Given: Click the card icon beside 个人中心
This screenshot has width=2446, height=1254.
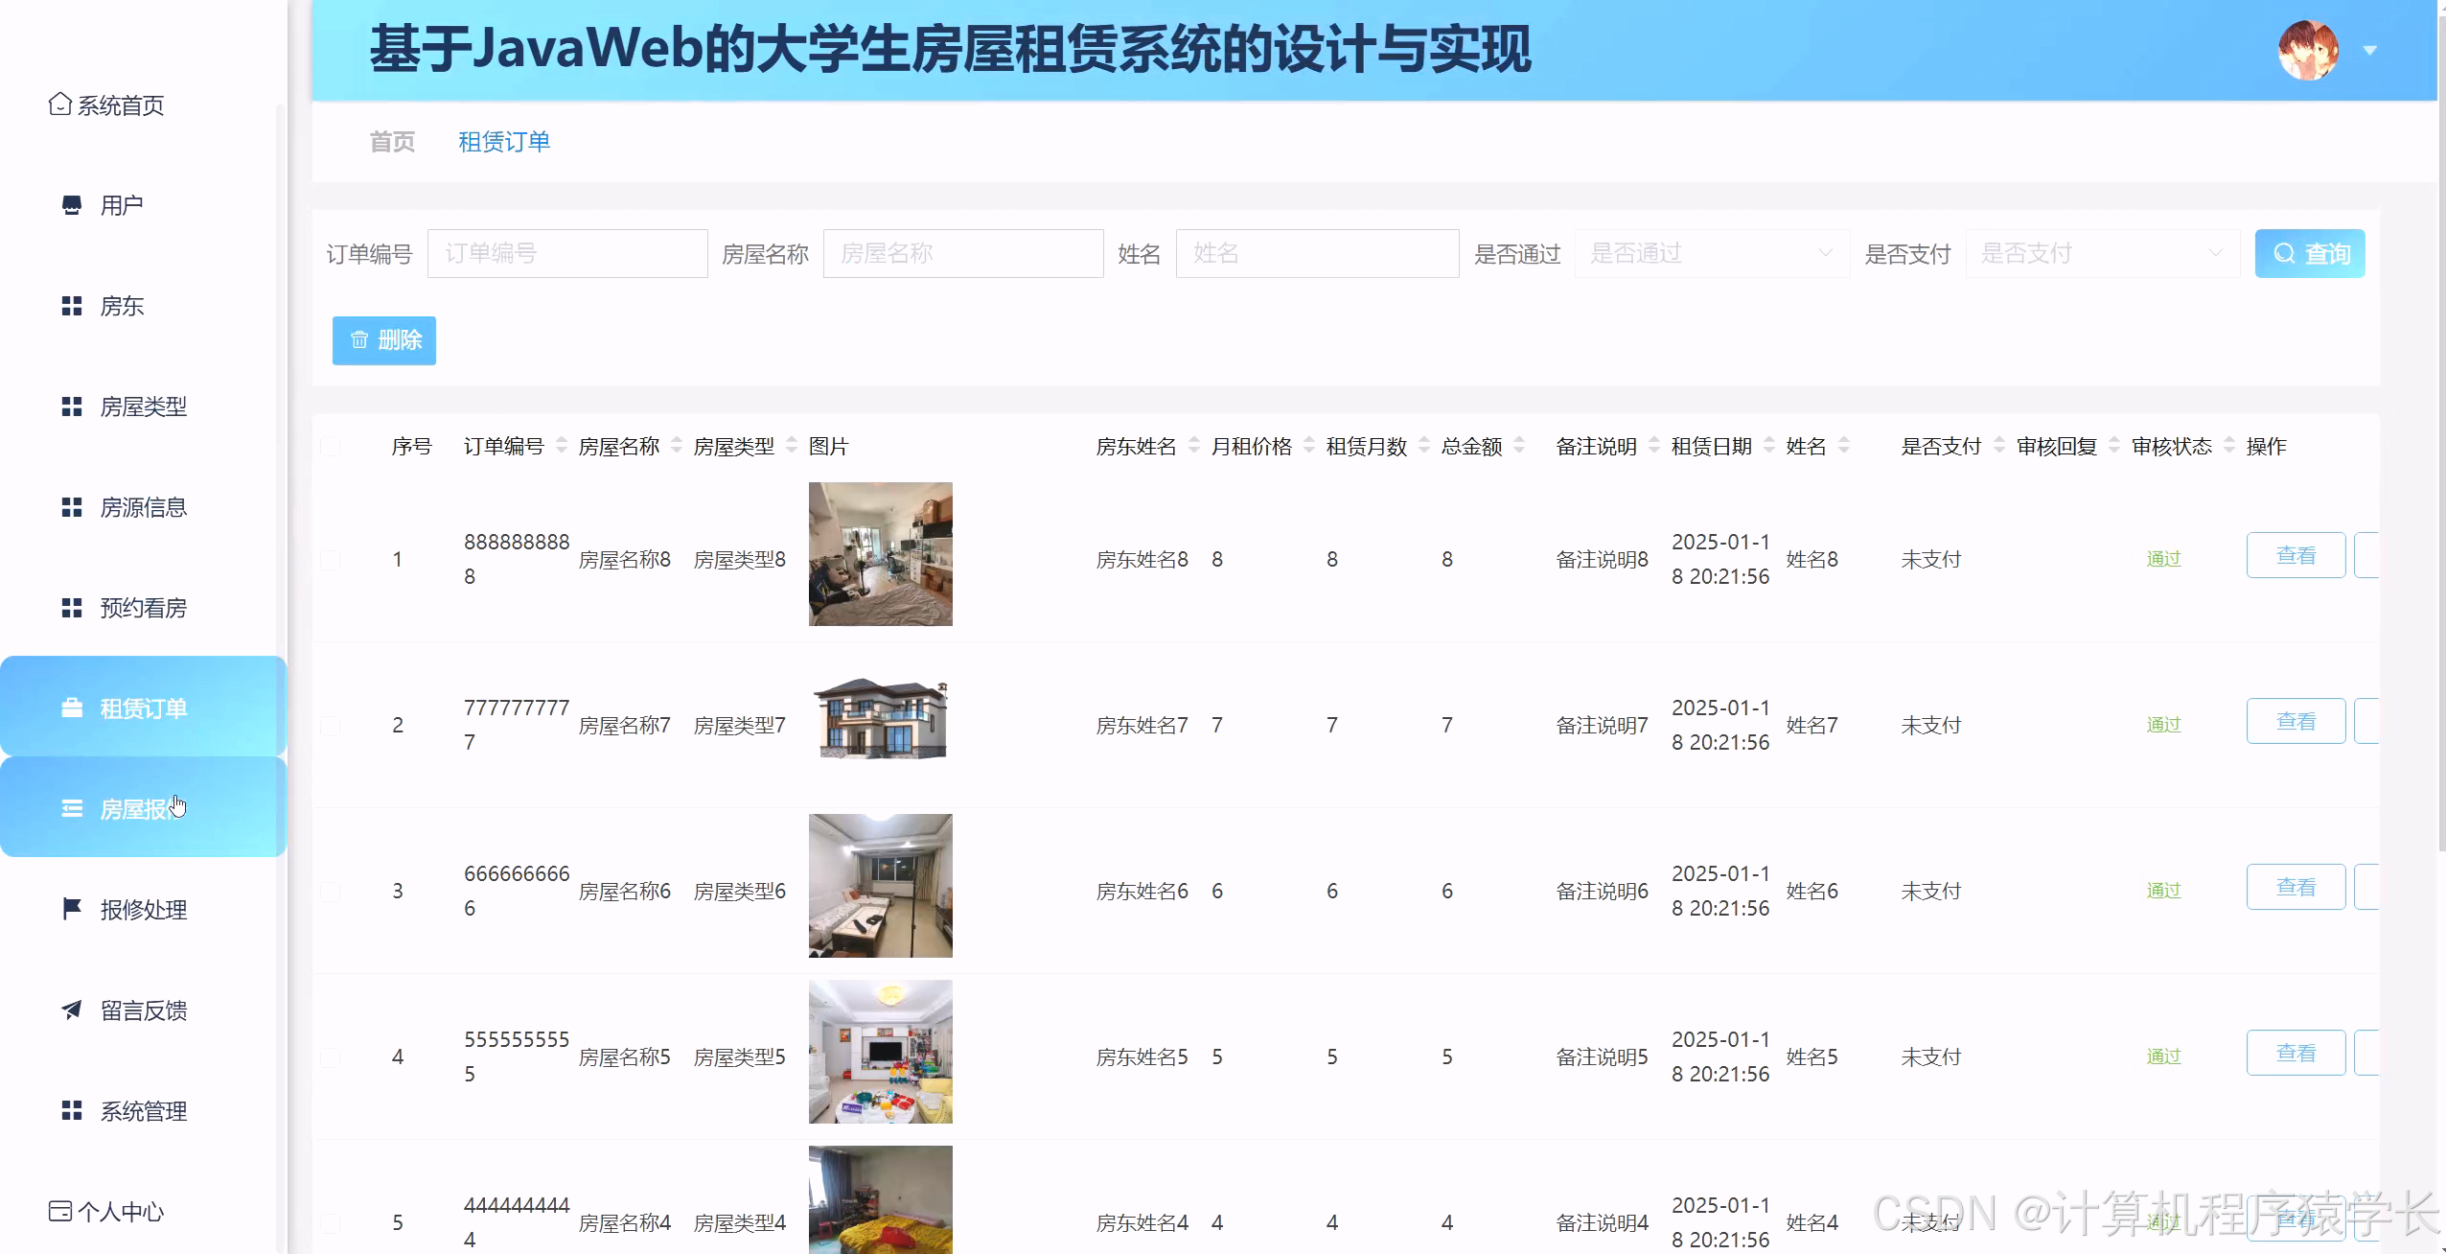Looking at the screenshot, I should (59, 1211).
